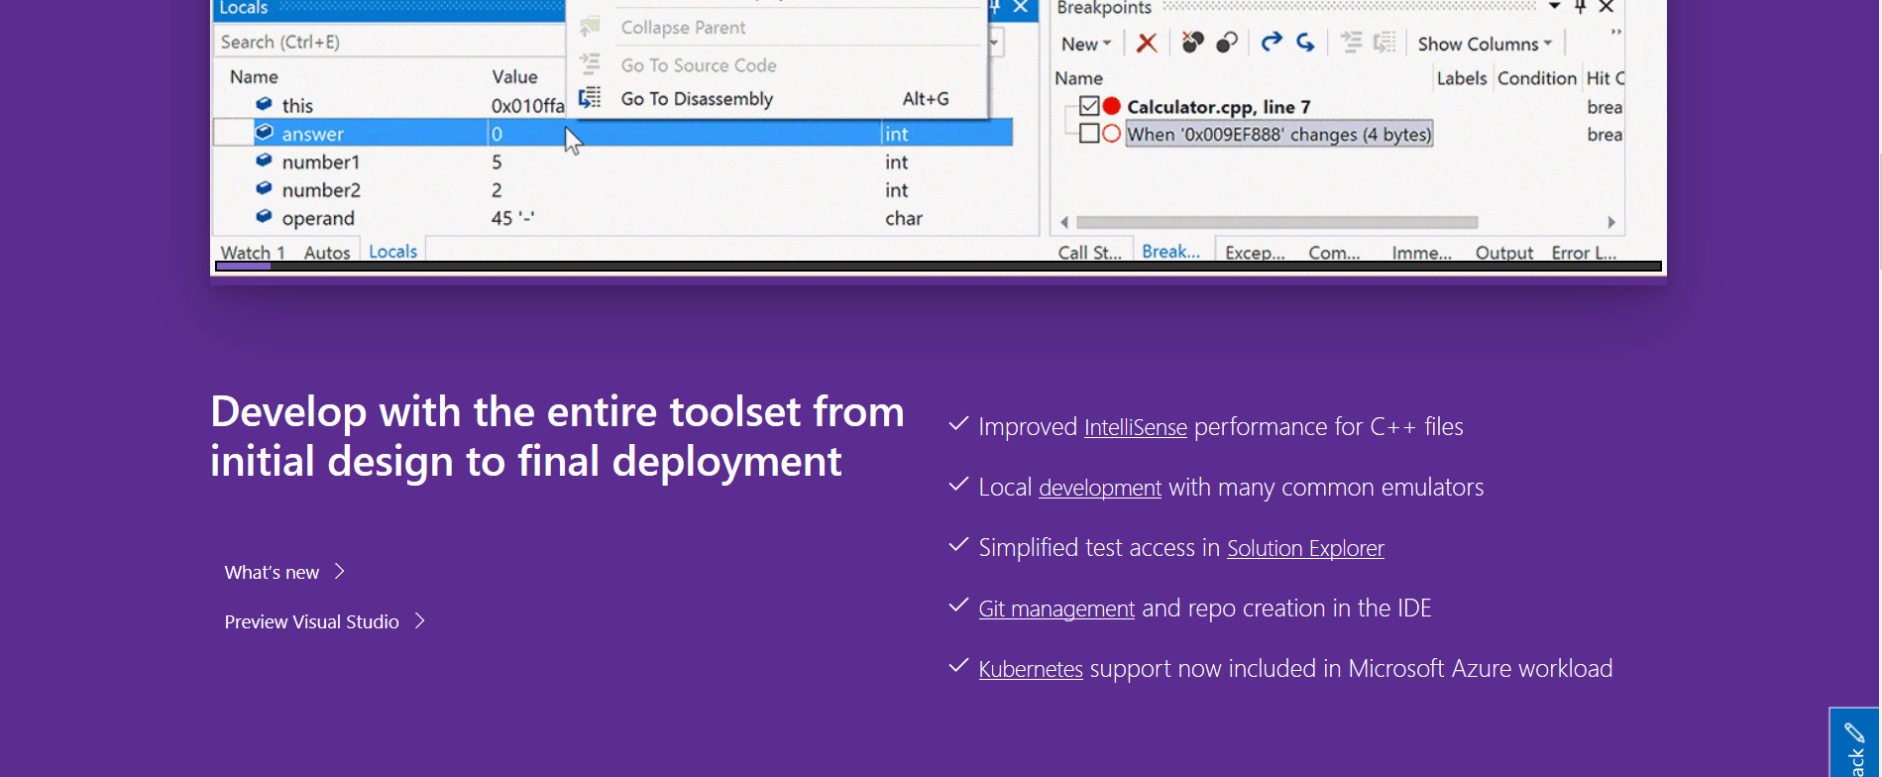1882x777 pixels.
Task: Open the New breakpoint dropdown
Action: pos(1086,44)
